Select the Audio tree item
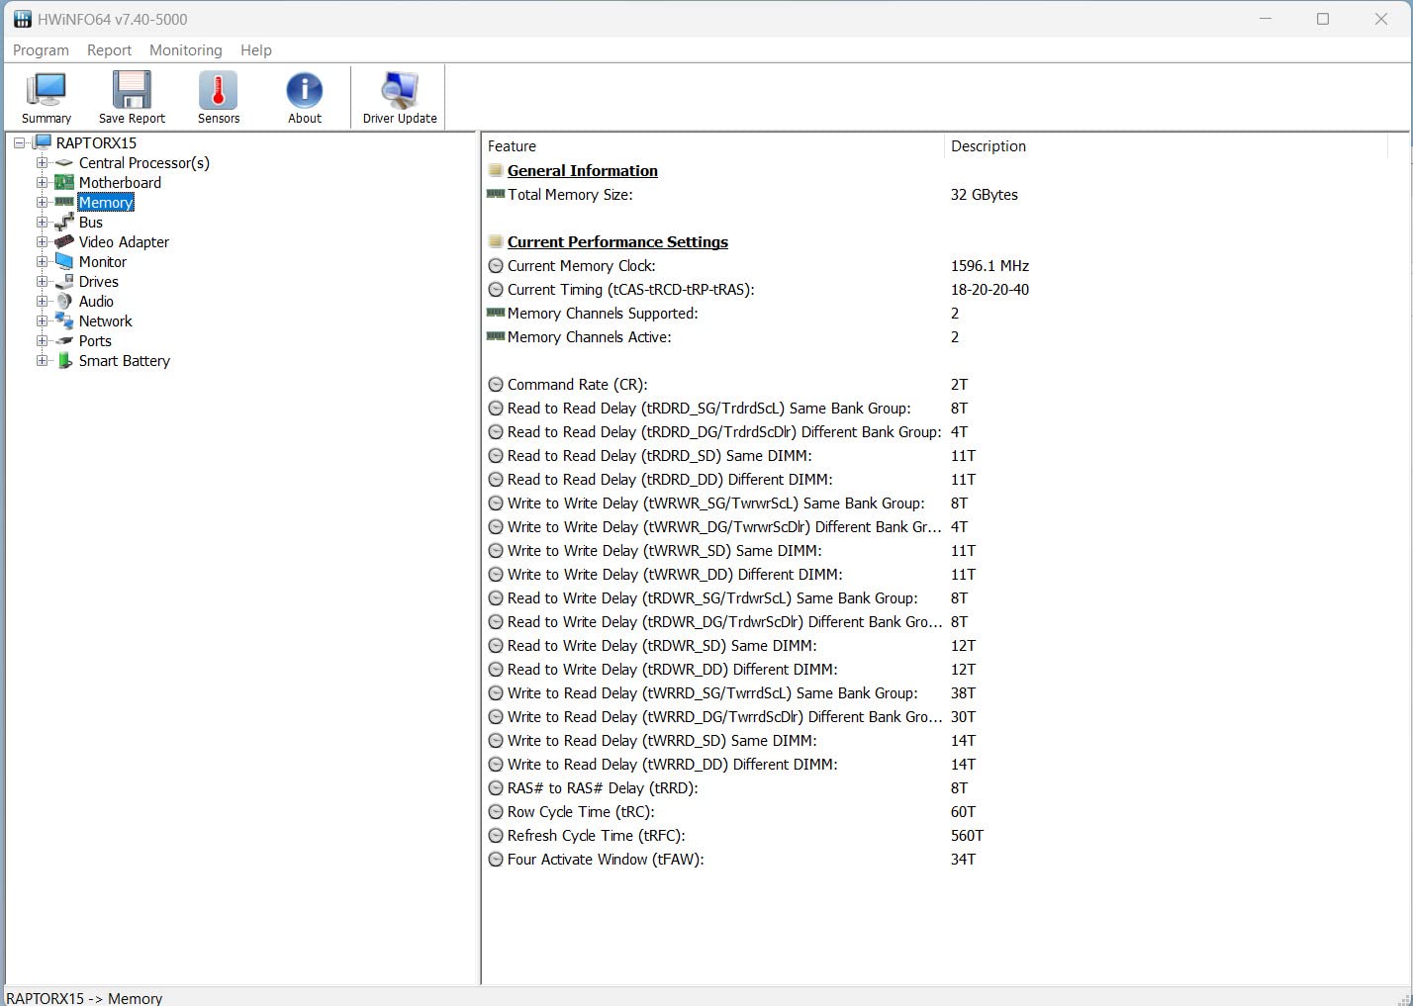This screenshot has width=1413, height=1006. pos(96,302)
